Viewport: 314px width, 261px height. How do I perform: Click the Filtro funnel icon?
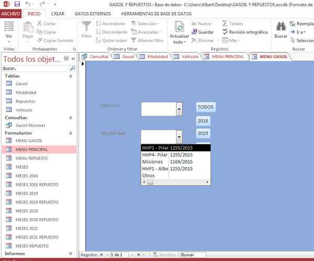tap(86, 26)
